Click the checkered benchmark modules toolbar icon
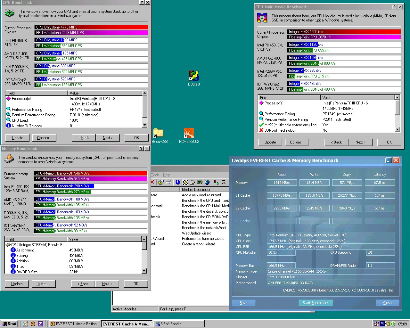Screen dimensions: 410x328 (185, 182)
